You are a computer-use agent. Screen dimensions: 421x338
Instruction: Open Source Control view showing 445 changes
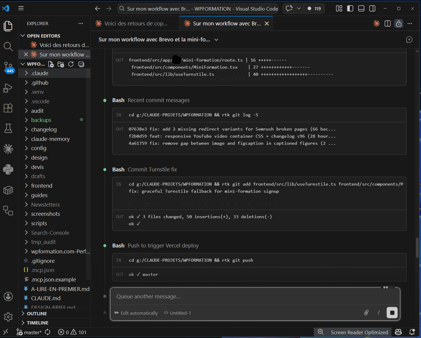(8, 68)
